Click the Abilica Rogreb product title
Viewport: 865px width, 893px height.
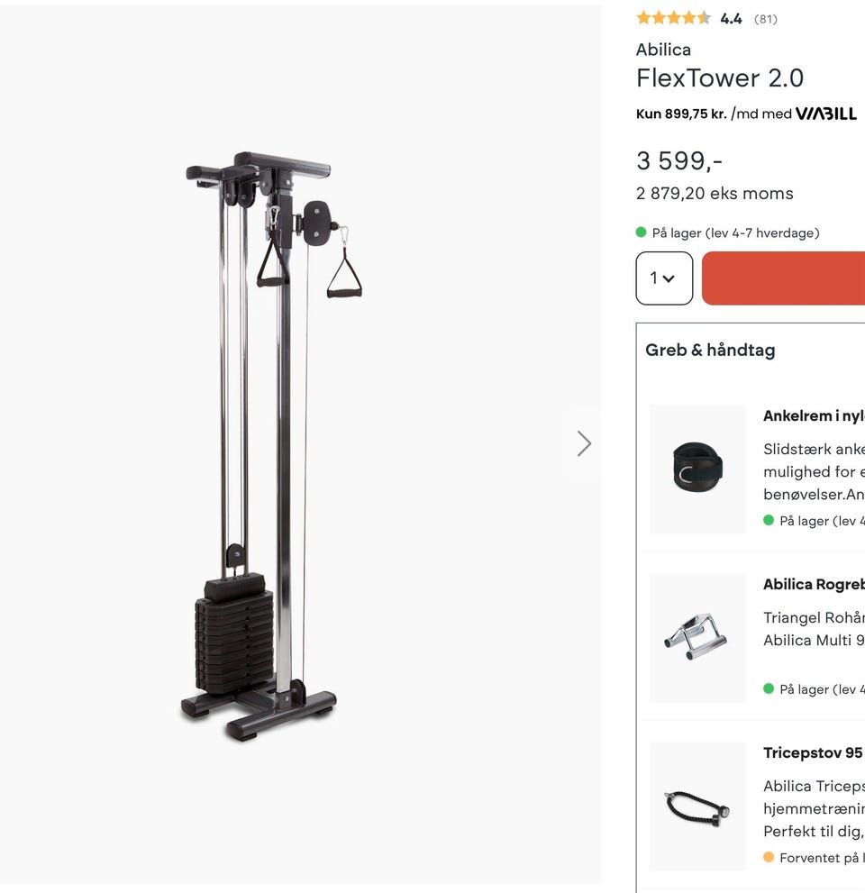(x=814, y=584)
